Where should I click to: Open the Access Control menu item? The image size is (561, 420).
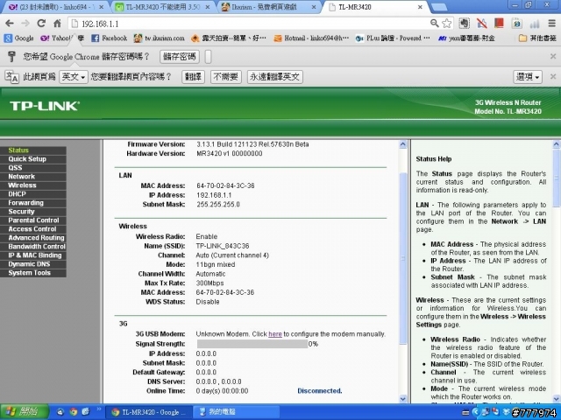pos(33,229)
